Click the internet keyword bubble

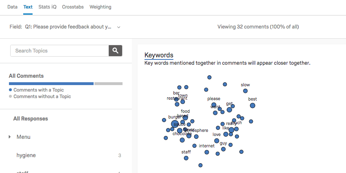point(207,152)
